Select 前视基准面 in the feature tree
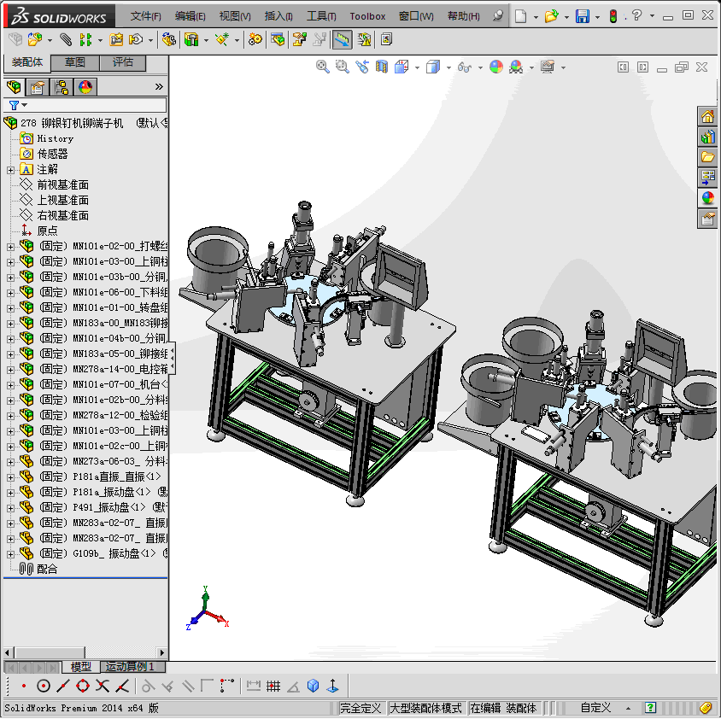This screenshot has width=721, height=719. tap(62, 184)
